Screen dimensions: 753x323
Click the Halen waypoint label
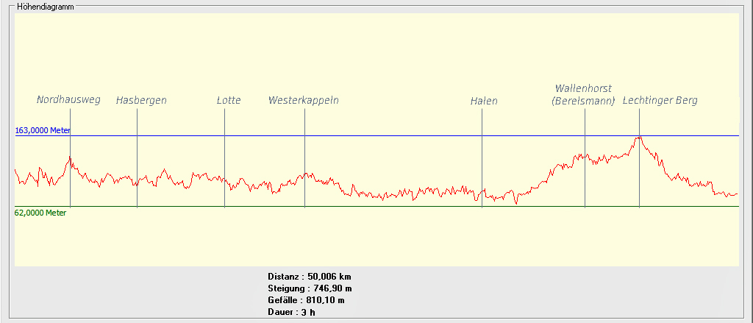484,101
